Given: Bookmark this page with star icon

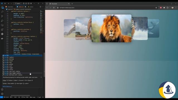Looking at the screenshot, I should coord(156,8).
